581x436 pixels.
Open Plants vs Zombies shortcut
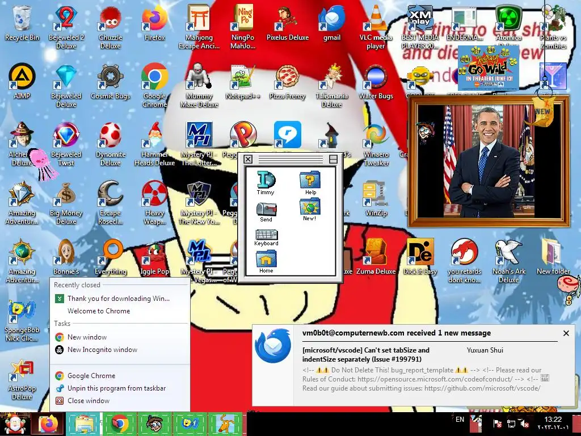[x=553, y=26]
